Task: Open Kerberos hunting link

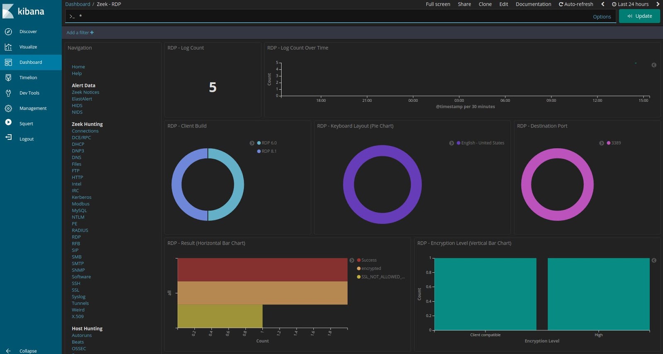Action: tap(82, 197)
